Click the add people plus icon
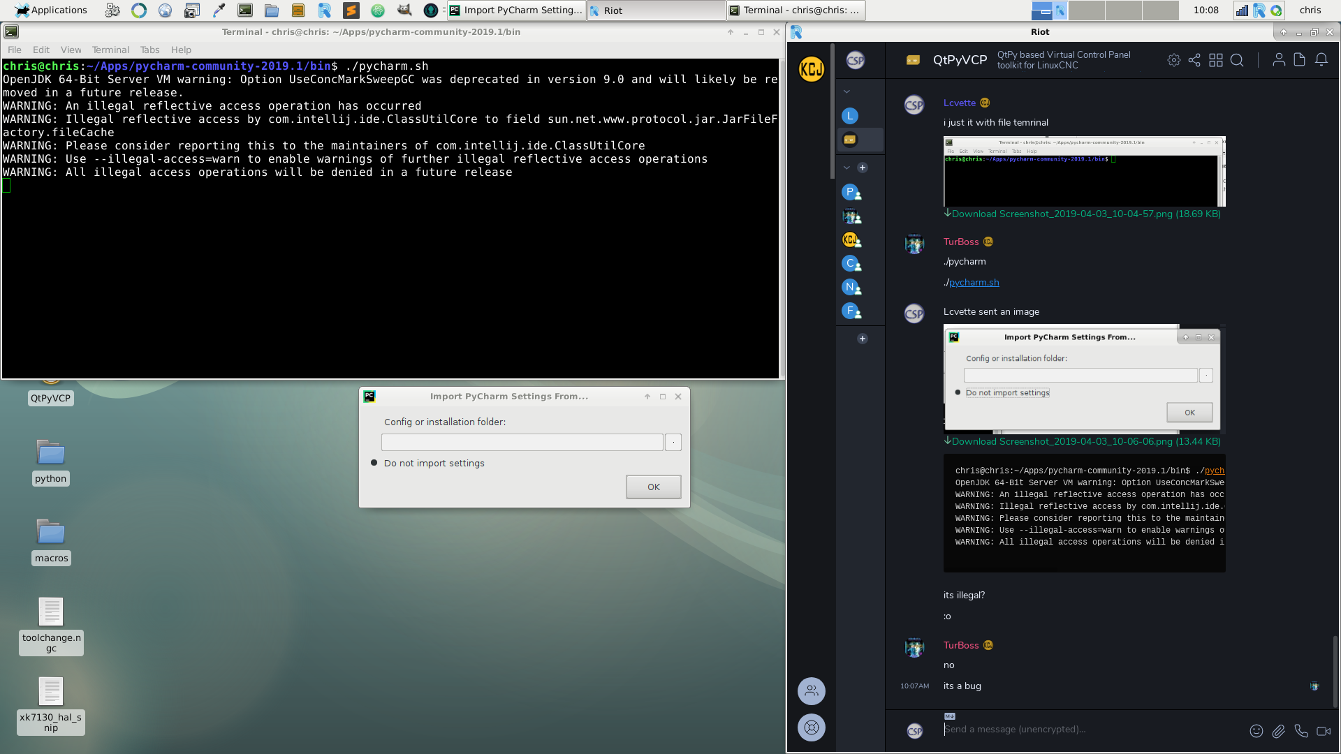This screenshot has width=1341, height=754. tap(863, 168)
